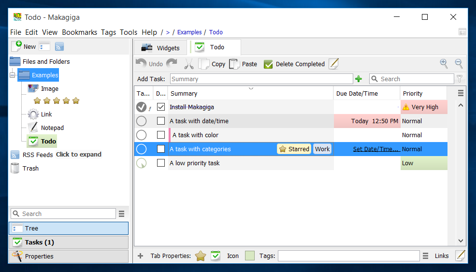Open the table column menu icon
Image resolution: width=476 pixels, height=272 pixels.
[461, 93]
